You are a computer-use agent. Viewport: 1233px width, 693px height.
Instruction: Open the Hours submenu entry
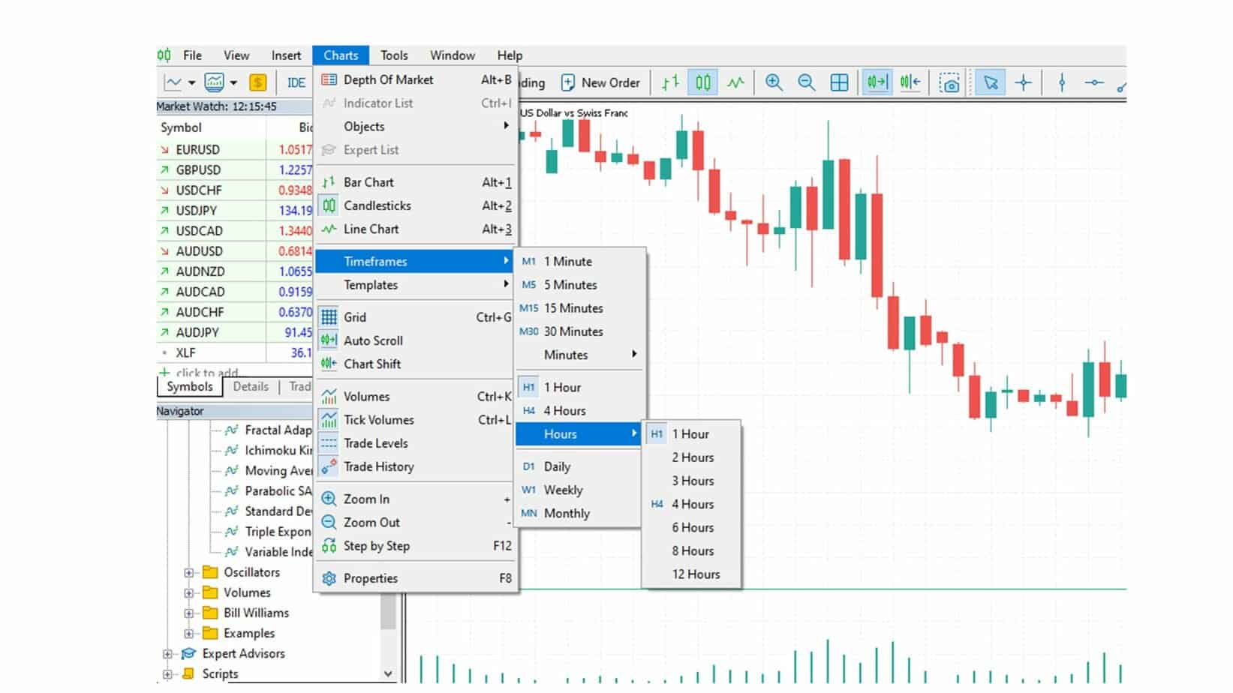[579, 434]
